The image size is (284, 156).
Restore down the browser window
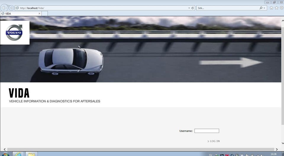click(274, 2)
